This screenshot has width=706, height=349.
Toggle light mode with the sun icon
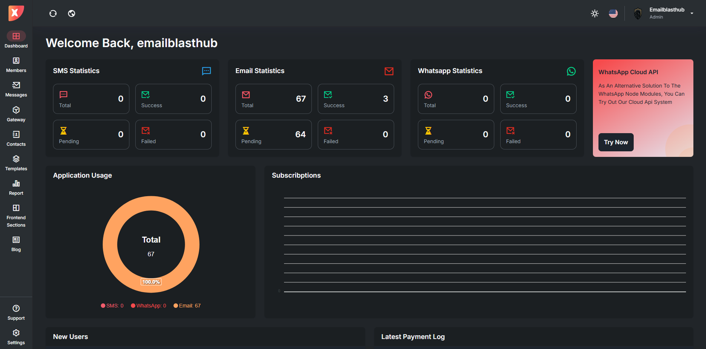click(594, 14)
